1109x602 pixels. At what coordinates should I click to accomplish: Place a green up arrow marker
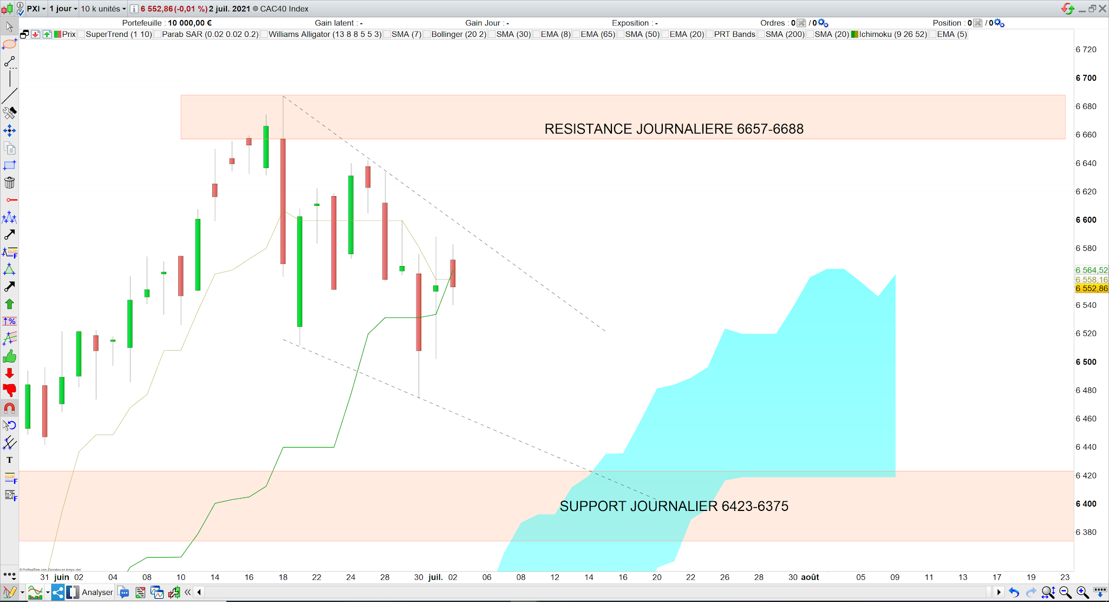9,304
